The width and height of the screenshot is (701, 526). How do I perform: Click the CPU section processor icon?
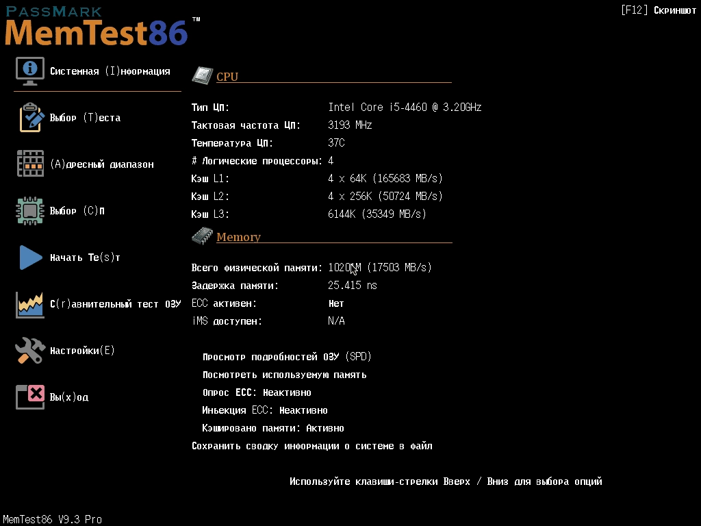203,75
